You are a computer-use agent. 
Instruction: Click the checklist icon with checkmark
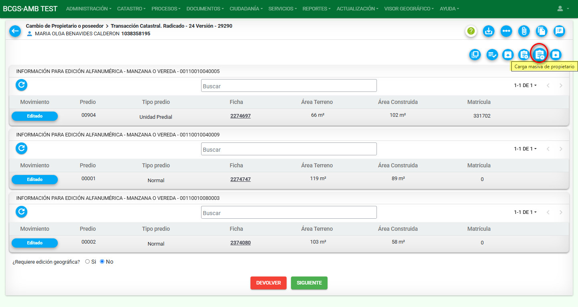492,55
